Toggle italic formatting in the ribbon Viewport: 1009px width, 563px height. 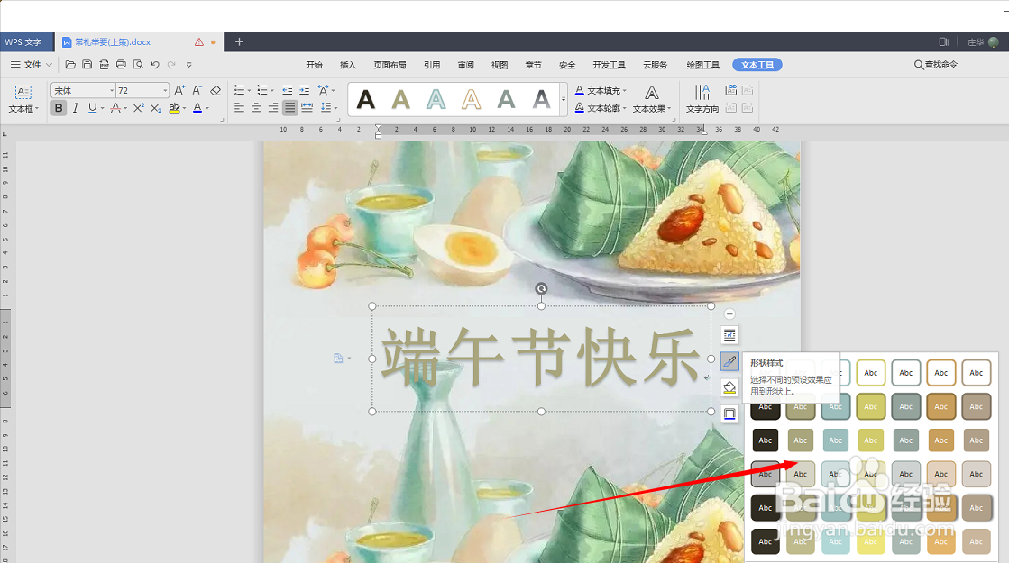(x=77, y=108)
